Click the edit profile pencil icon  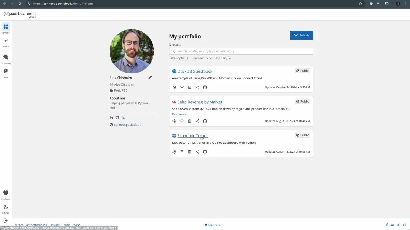pyautogui.click(x=150, y=77)
